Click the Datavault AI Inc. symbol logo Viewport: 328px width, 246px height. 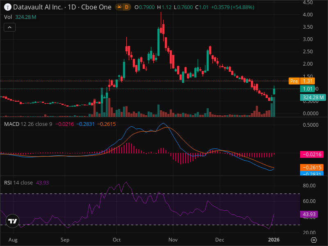[x=8, y=7]
